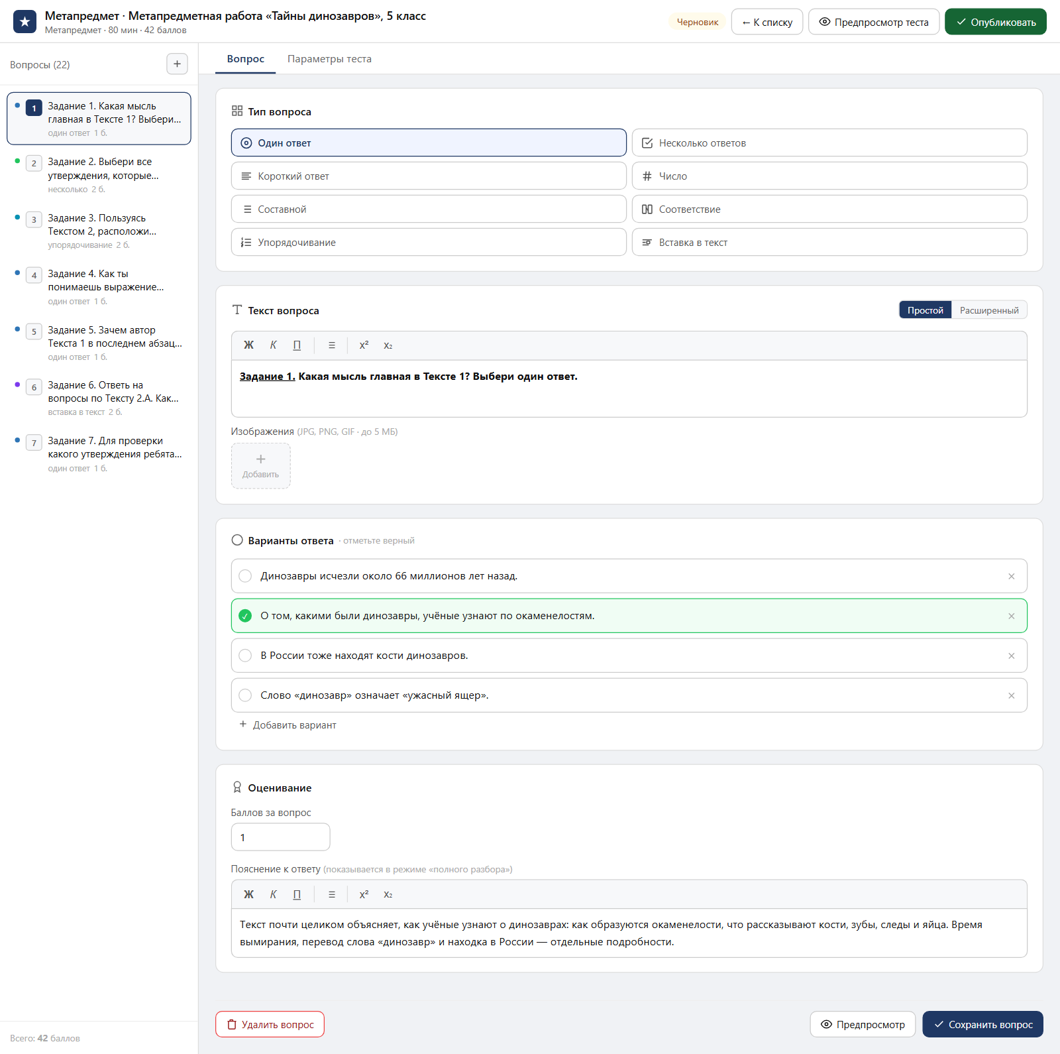Viewport: 1060px width, 1054px height.
Task: Delete the «ужасный ящер» answer option
Action: click(x=1011, y=695)
